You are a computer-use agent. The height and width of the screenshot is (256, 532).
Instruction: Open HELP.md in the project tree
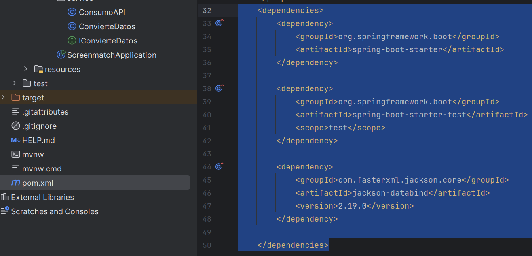[x=38, y=140]
